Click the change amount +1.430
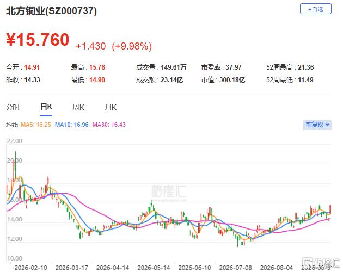 click(x=91, y=46)
